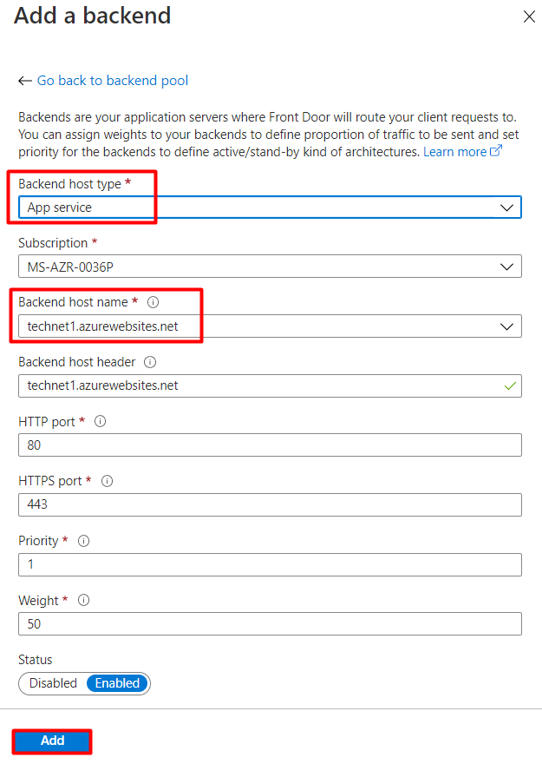Select the HTTPS port input field

tap(270, 504)
